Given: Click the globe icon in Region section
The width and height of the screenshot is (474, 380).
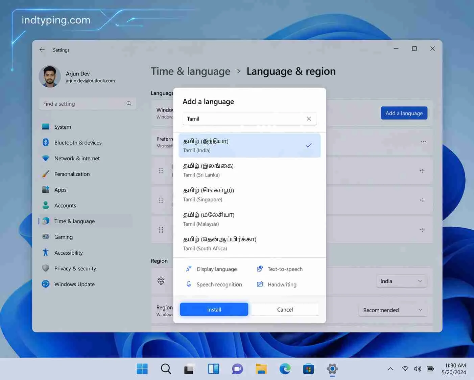Looking at the screenshot, I should 161,281.
